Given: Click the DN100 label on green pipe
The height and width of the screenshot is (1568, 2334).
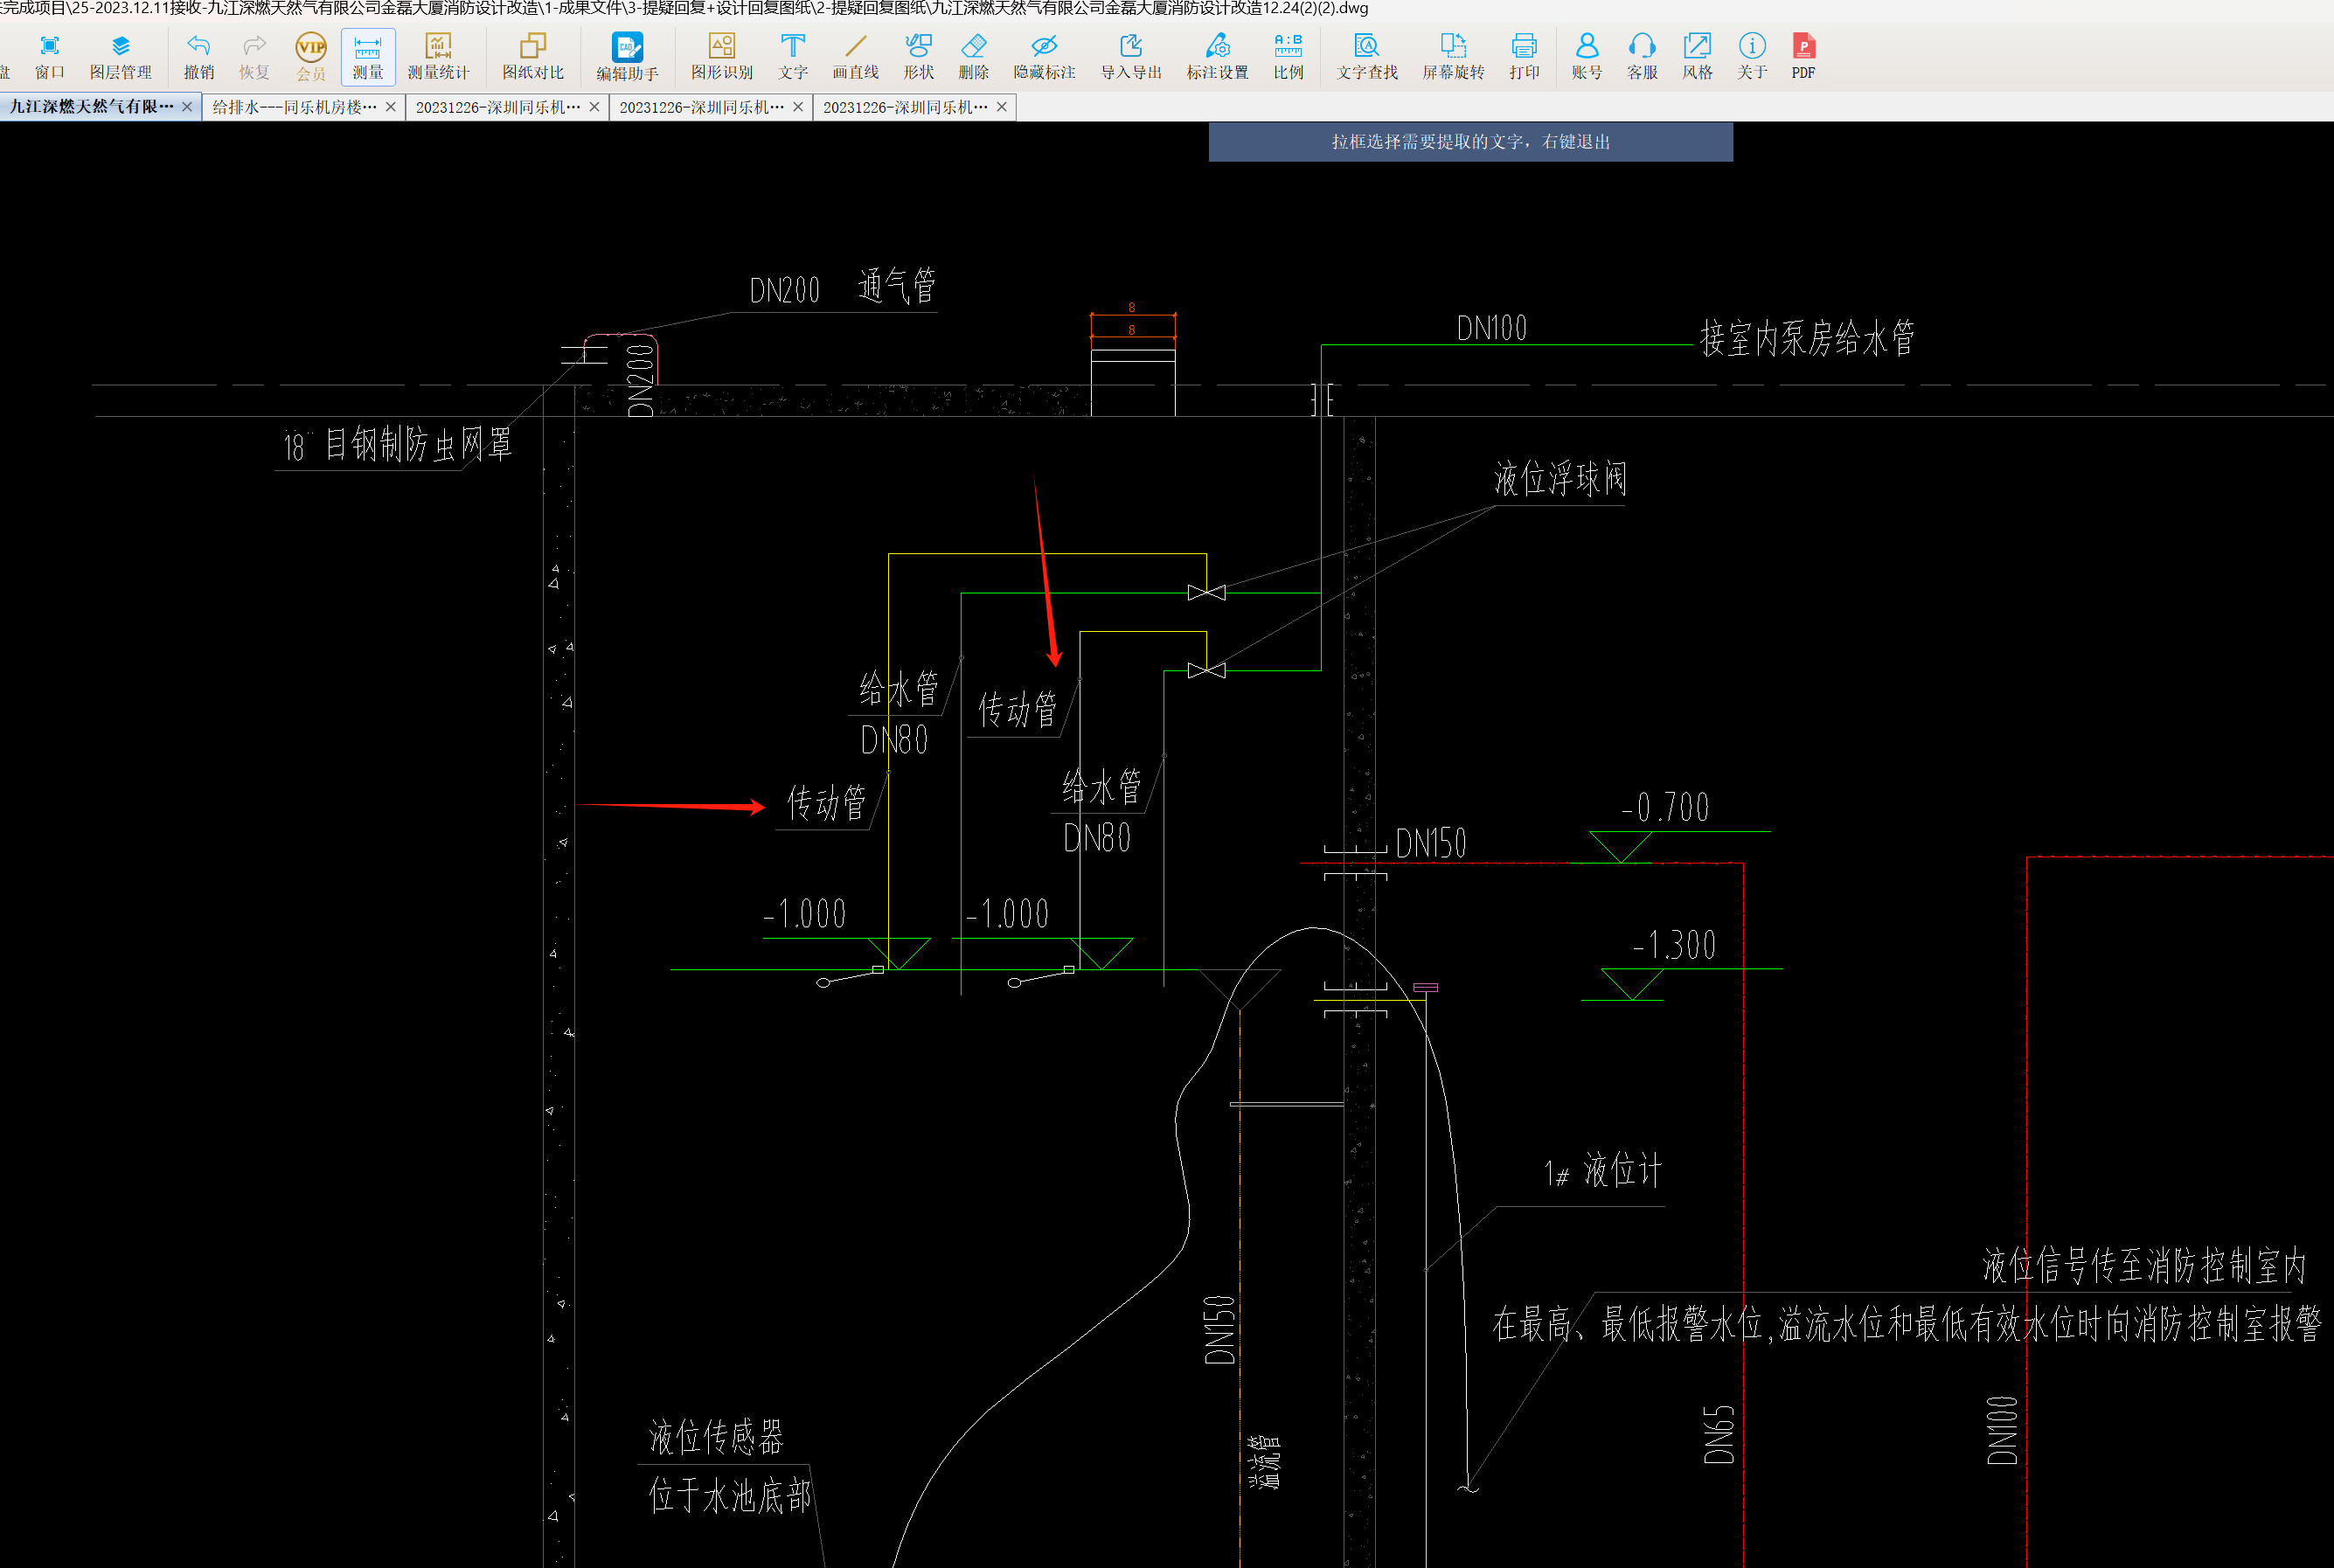Looking at the screenshot, I should coord(1491,328).
